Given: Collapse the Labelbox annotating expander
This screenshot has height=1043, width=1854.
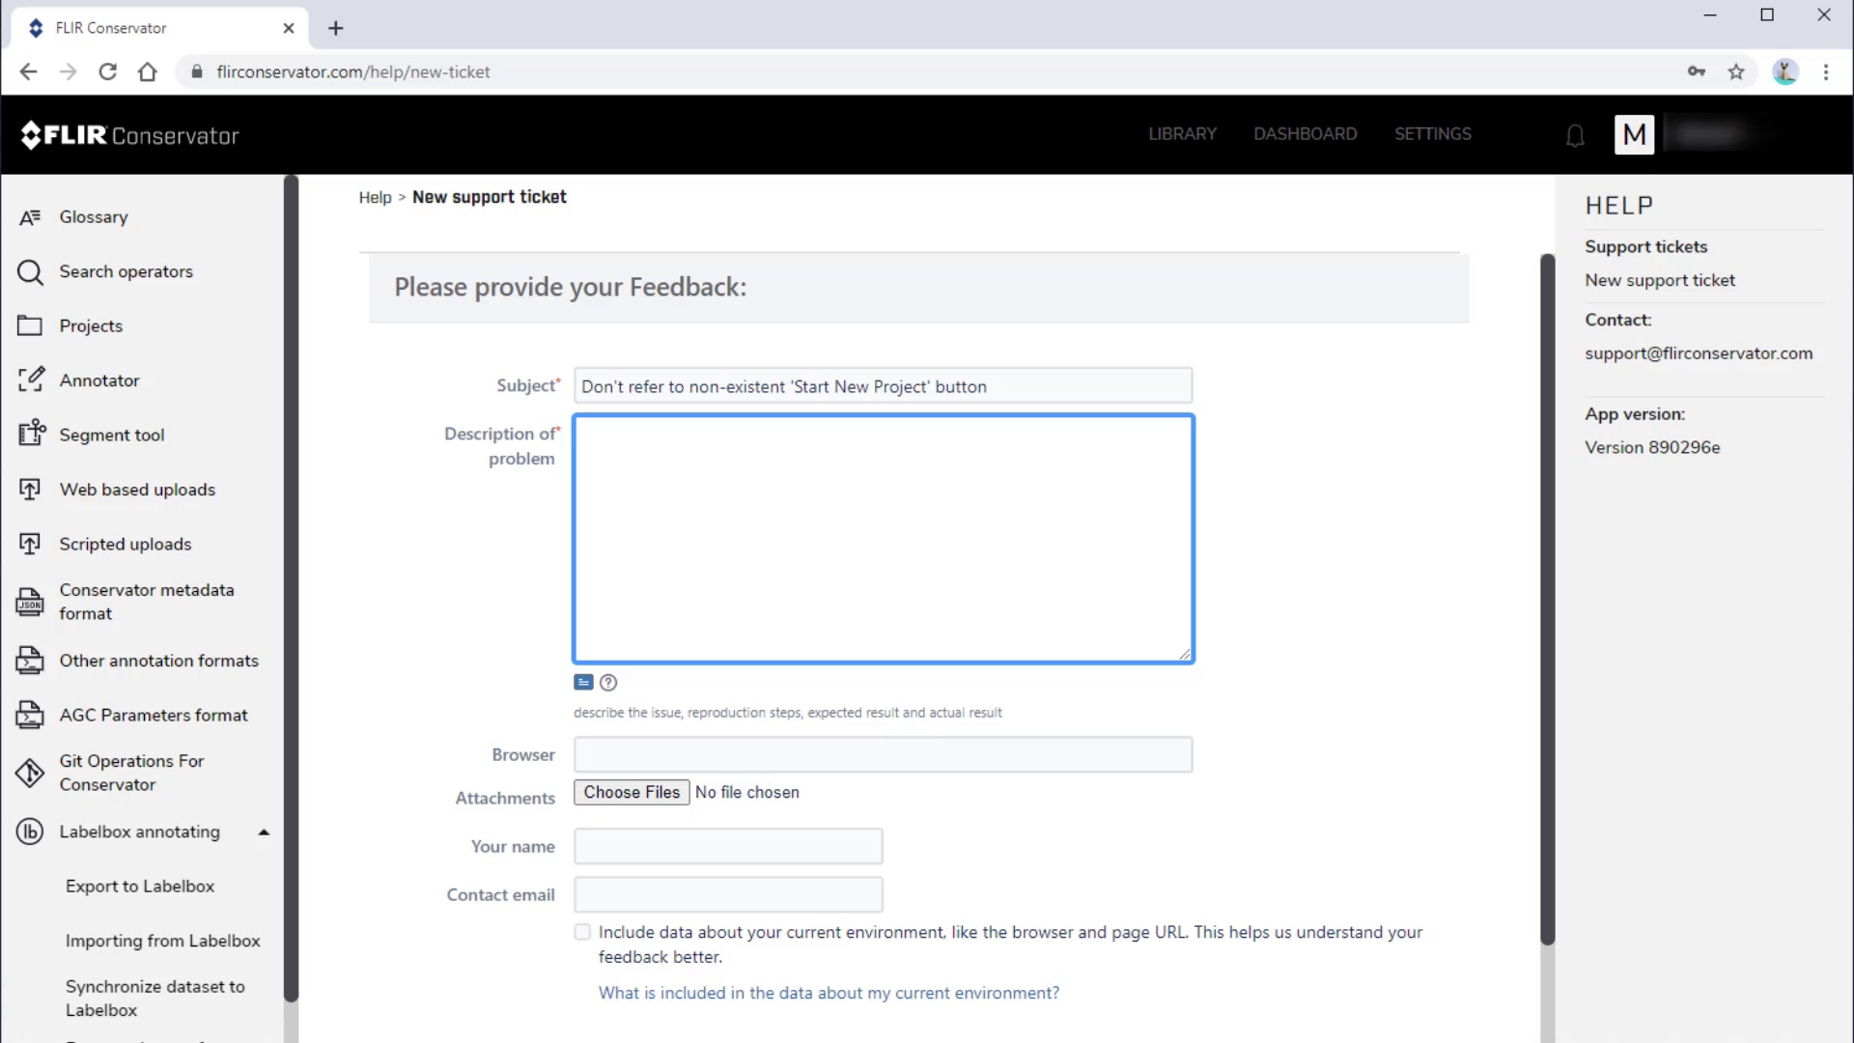Looking at the screenshot, I should [264, 832].
